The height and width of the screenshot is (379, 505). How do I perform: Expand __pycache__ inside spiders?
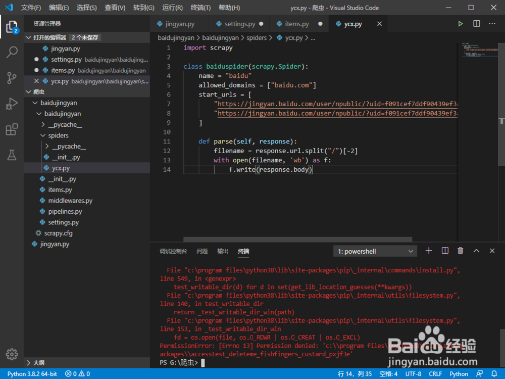pos(47,147)
